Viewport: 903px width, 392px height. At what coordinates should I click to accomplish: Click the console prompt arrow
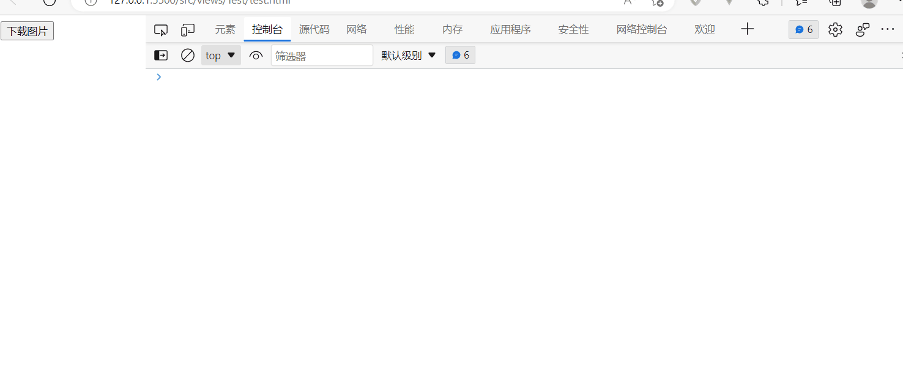click(158, 77)
